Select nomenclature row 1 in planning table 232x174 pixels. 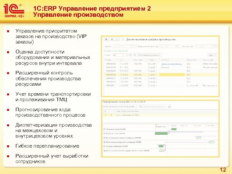[x=160, y=115]
